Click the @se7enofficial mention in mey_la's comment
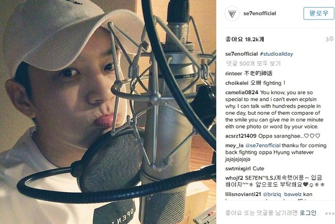Image resolution: width=335 pixels, height=224 pixels. point(263,145)
